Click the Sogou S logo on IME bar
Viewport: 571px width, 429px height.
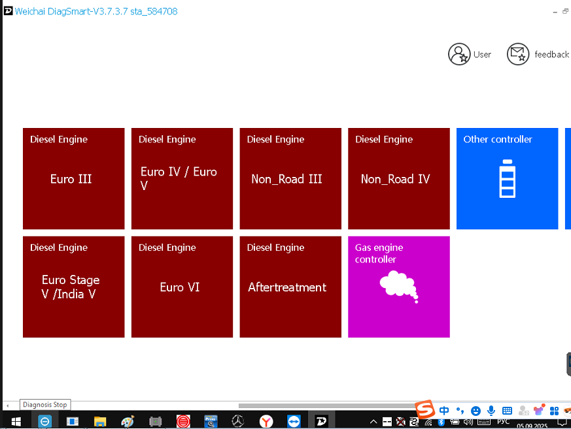[x=425, y=409]
